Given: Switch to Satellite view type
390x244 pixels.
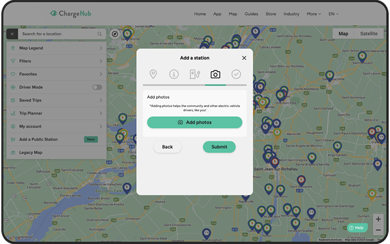Looking at the screenshot, I should [369, 34].
